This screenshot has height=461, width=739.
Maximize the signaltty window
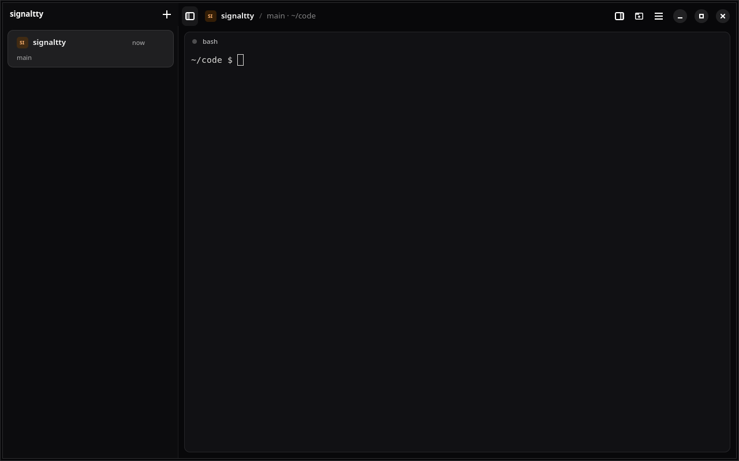click(701, 16)
